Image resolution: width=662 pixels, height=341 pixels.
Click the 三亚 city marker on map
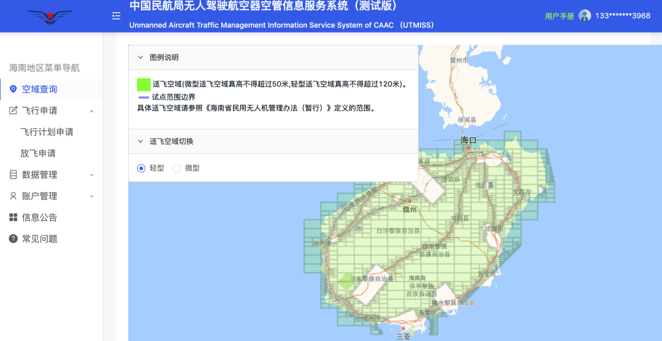tap(403, 328)
